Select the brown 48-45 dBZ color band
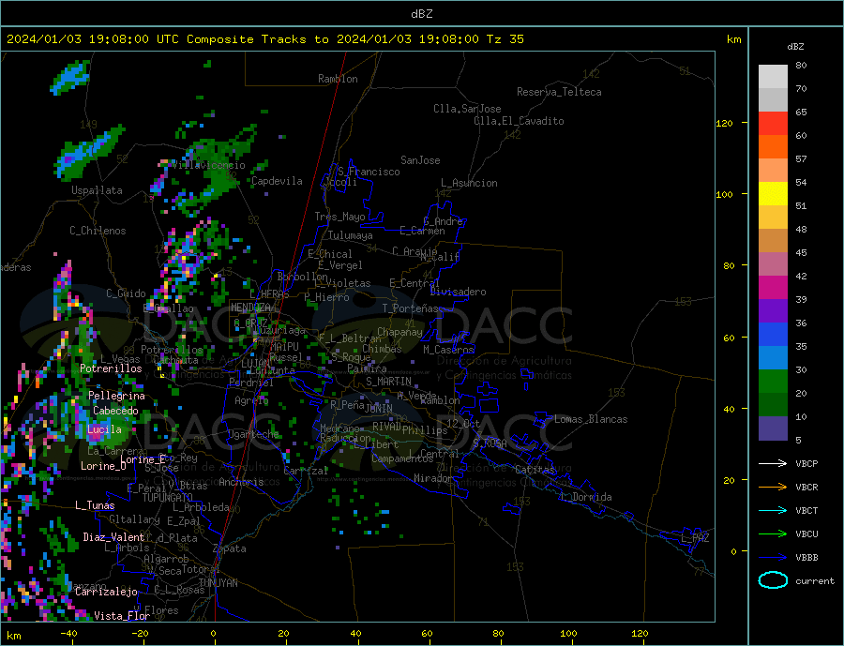This screenshot has width=844, height=646. (773, 241)
